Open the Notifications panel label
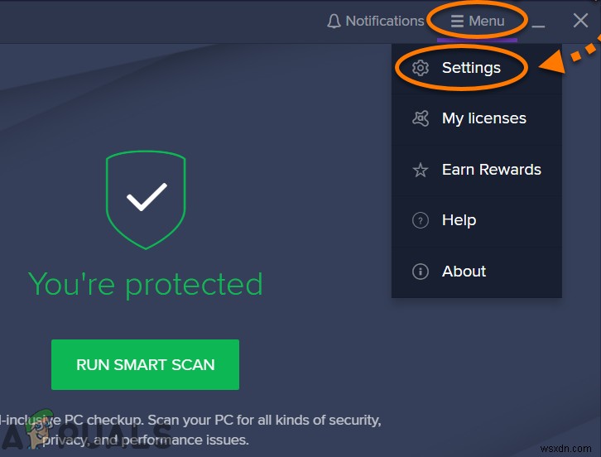The height and width of the screenshot is (457, 601). (384, 22)
